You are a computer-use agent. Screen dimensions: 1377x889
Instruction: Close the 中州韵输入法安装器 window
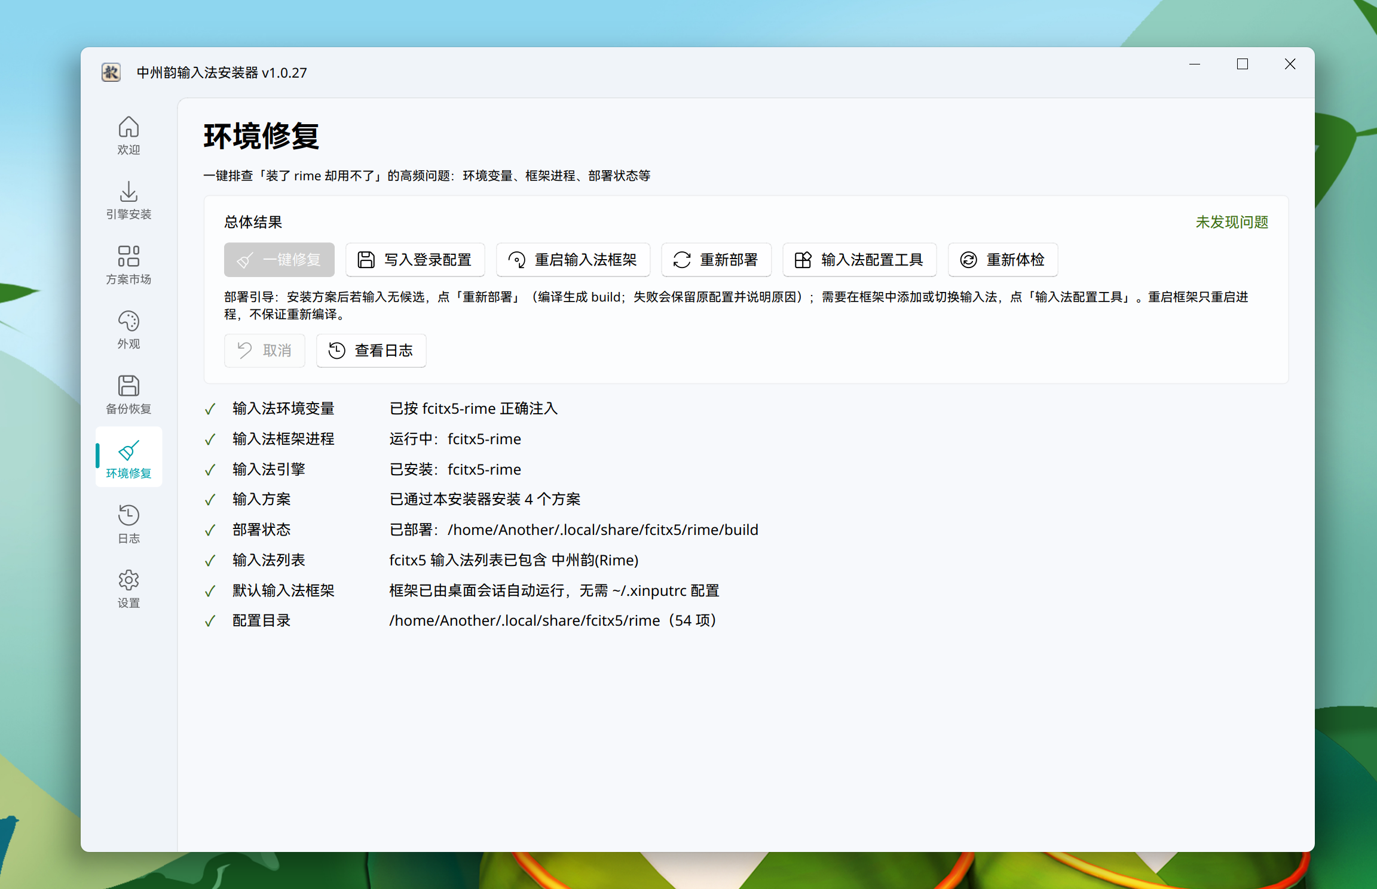pyautogui.click(x=1290, y=64)
